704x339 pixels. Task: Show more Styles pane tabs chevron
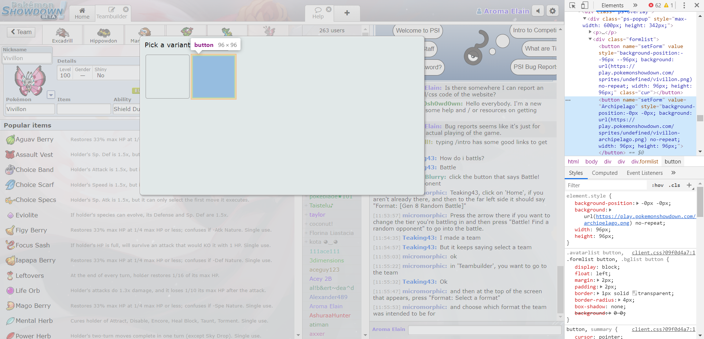pyautogui.click(x=673, y=173)
